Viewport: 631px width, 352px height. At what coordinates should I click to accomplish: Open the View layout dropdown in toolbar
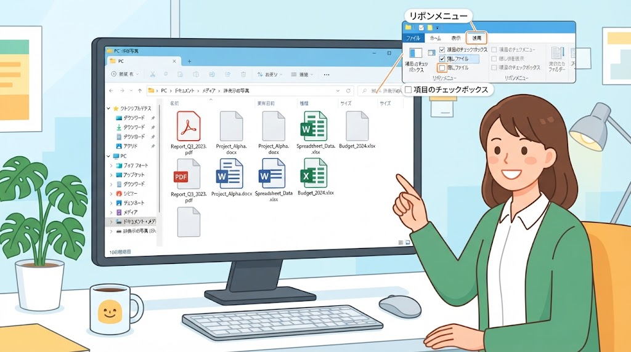point(302,74)
